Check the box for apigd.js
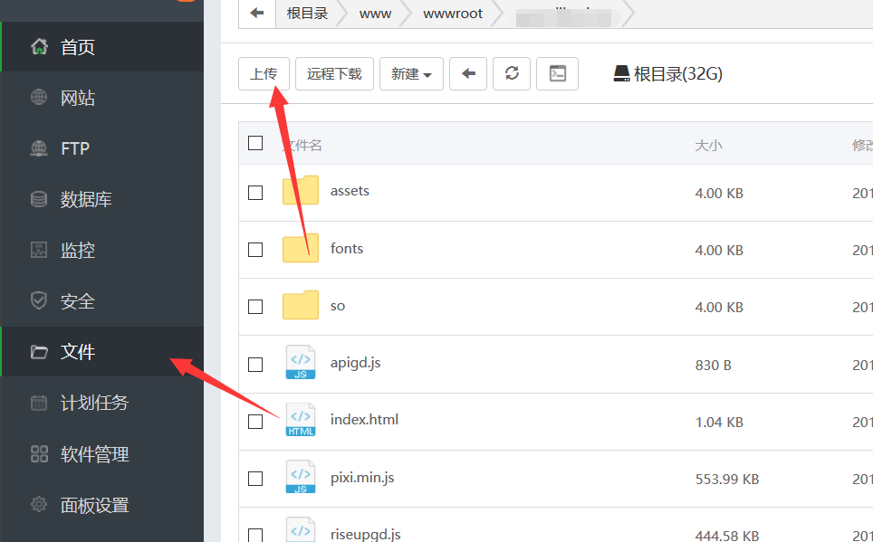This screenshot has height=542, width=873. pos(255,365)
